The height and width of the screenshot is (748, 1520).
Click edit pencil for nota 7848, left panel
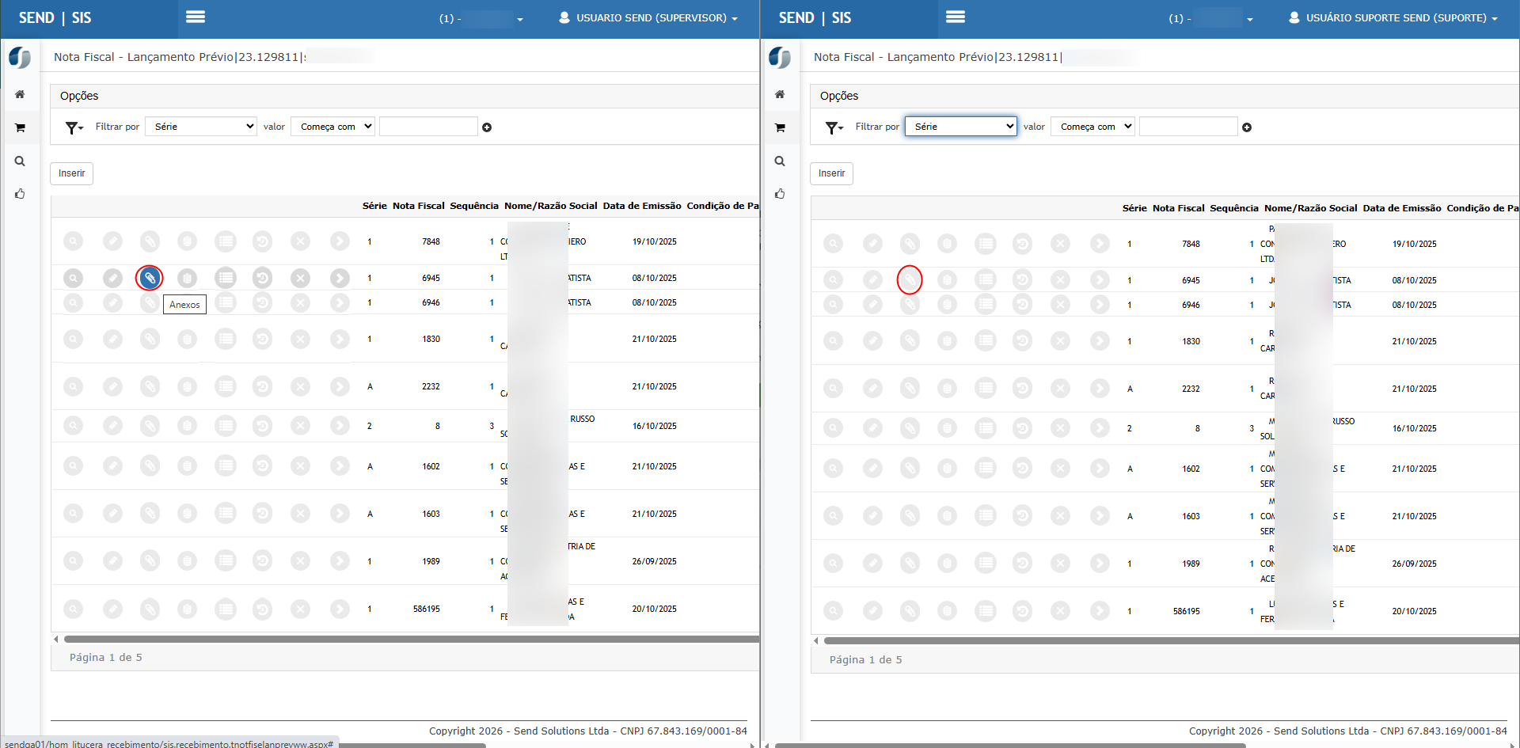tap(112, 241)
